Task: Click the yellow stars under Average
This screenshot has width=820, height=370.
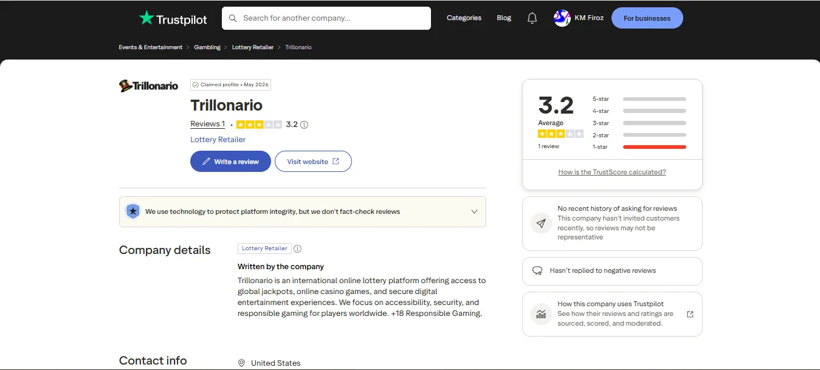Action: (560, 134)
